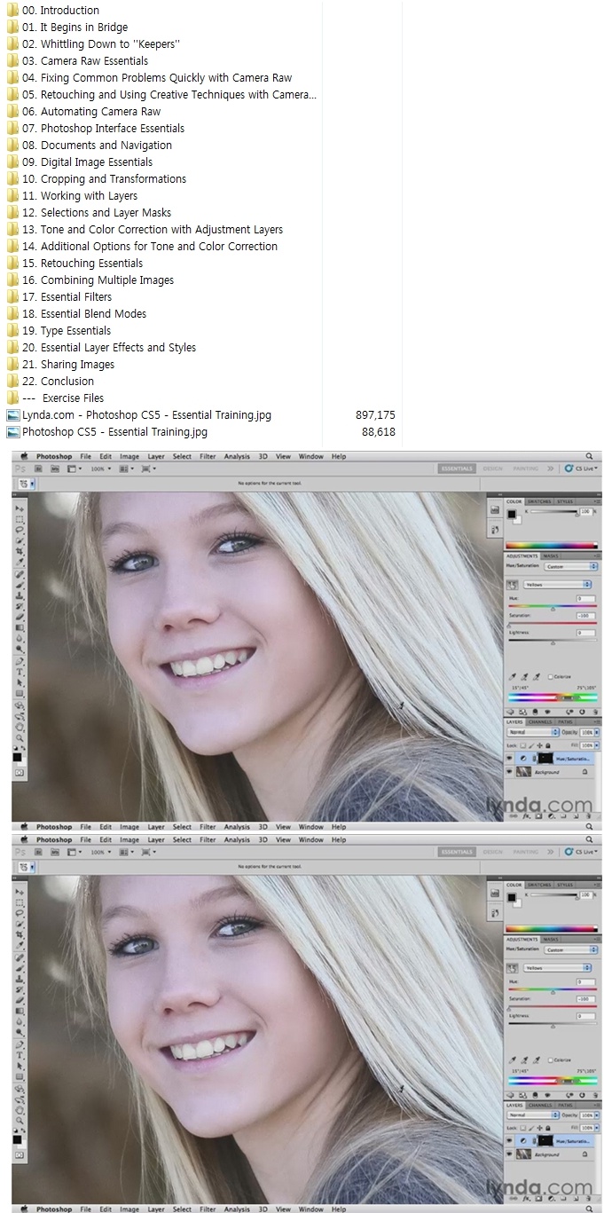Viewport: 604px width, 1213px height.
Task: Choose Blur tool in lower Photoshop screenshot
Action: (20, 1020)
